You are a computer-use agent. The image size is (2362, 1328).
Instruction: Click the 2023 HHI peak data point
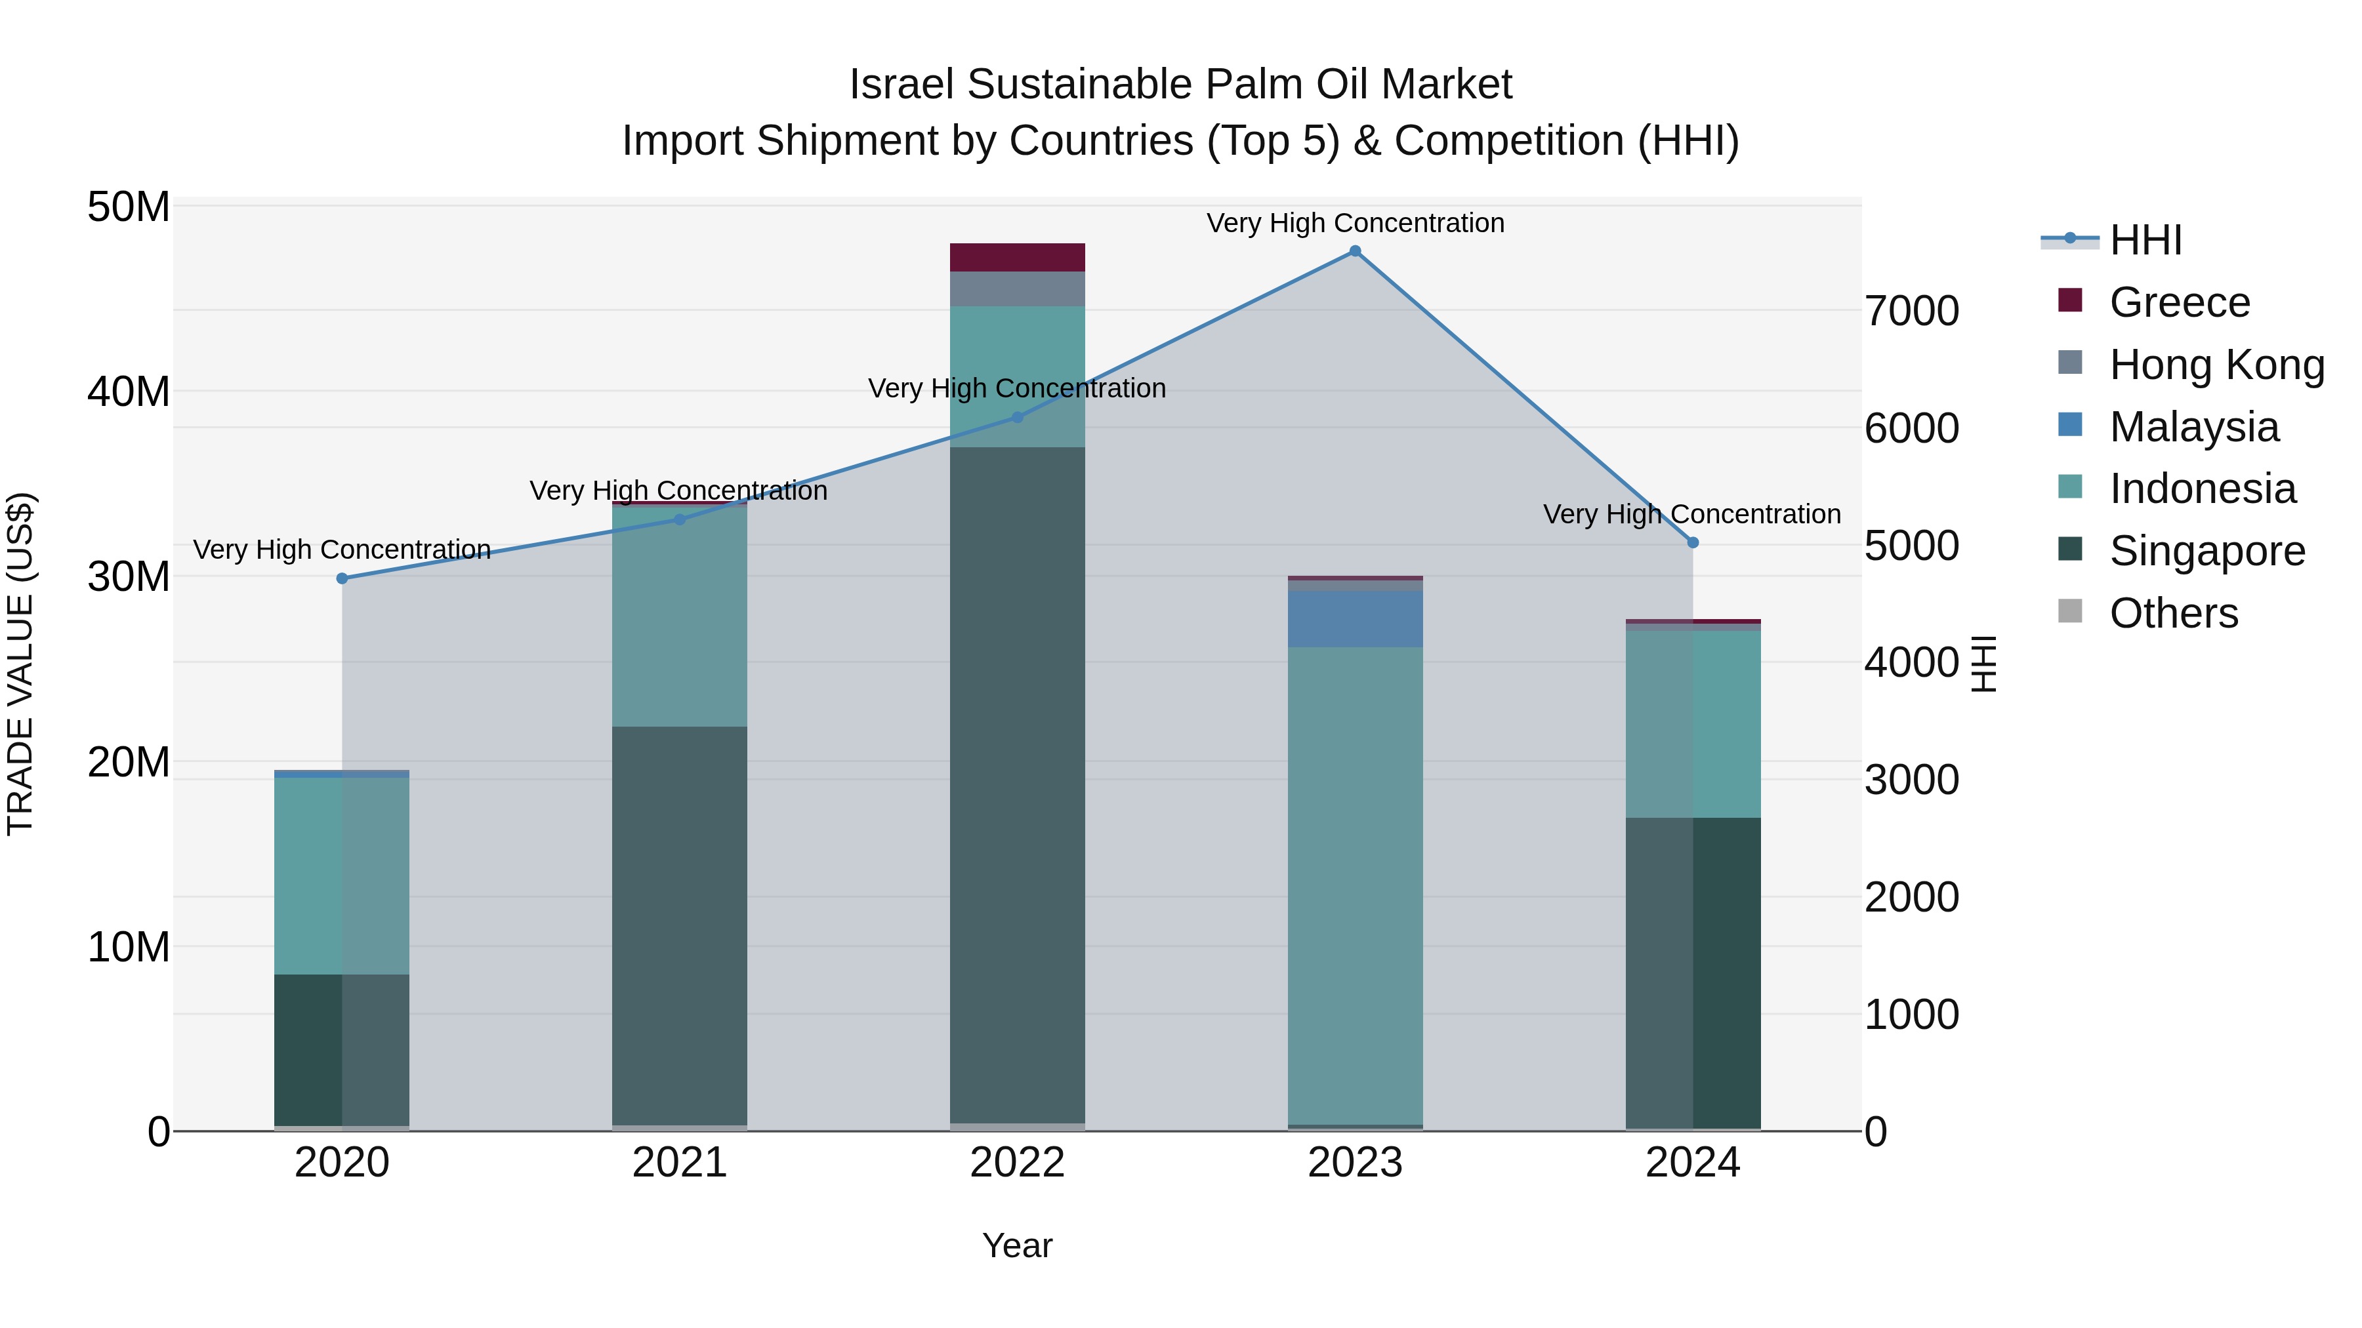pos(1356,251)
